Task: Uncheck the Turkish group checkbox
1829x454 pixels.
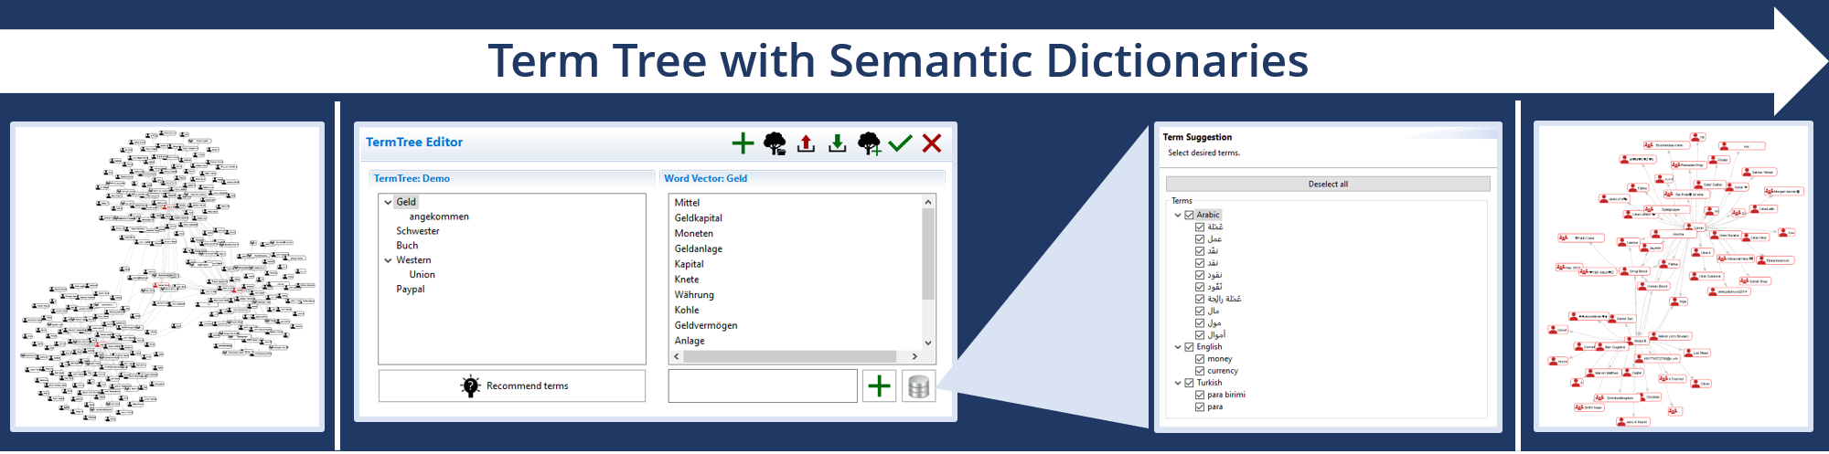Action: click(x=1189, y=383)
